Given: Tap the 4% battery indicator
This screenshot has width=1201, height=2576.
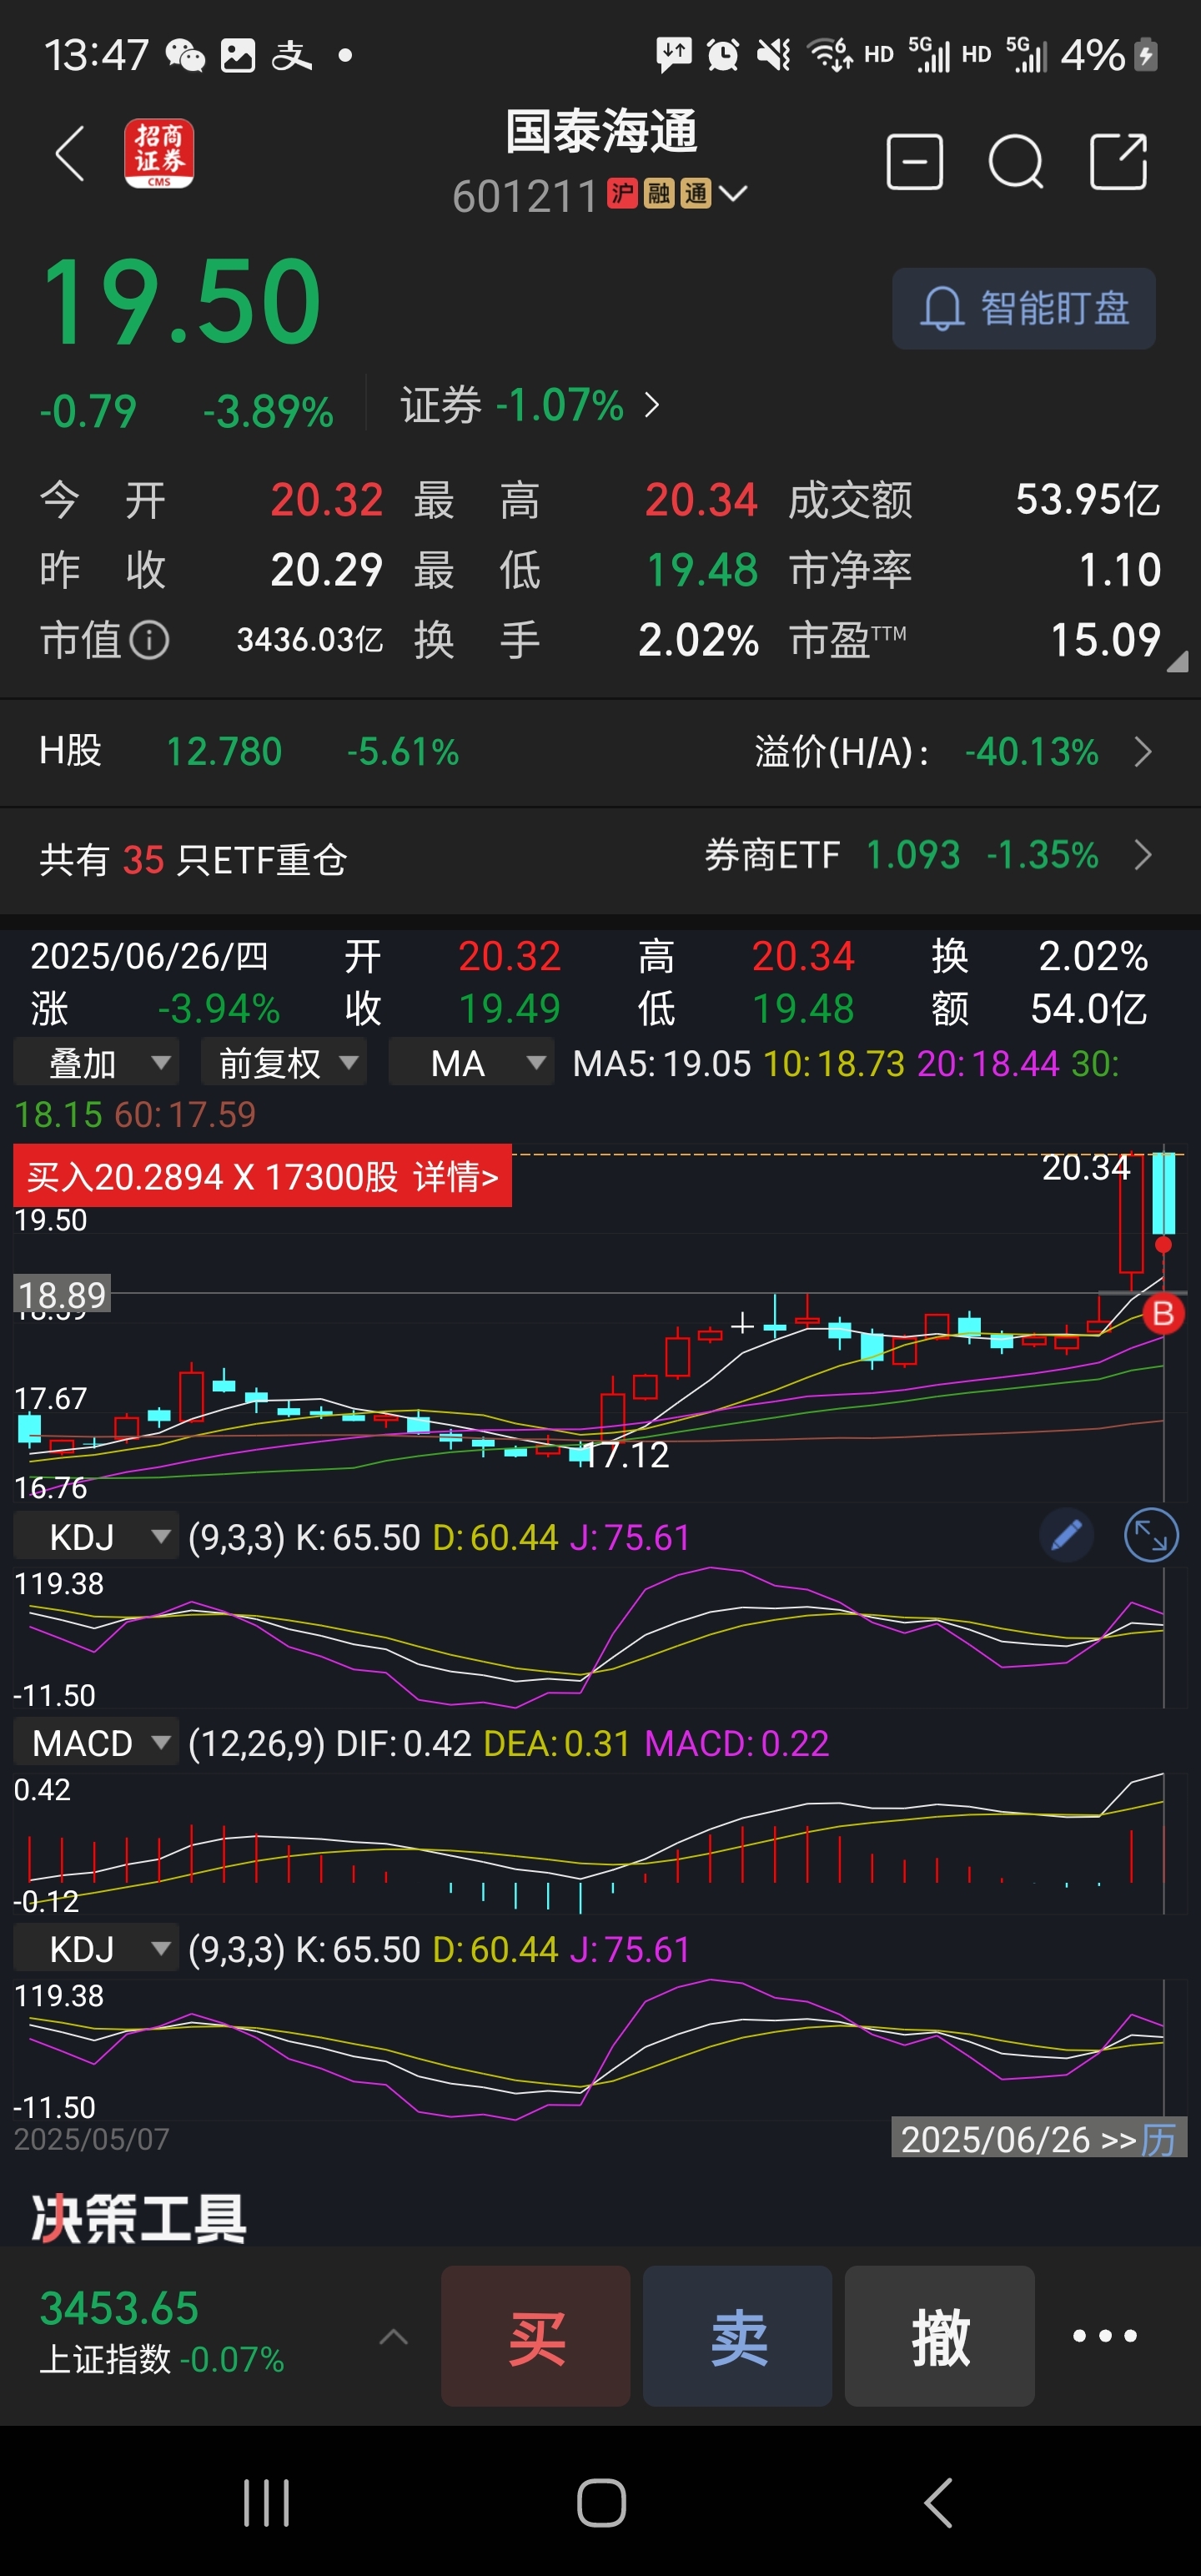Looking at the screenshot, I should pyautogui.click(x=1108, y=55).
